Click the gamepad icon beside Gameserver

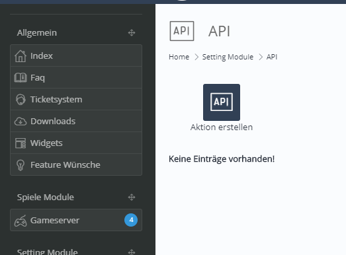21,221
